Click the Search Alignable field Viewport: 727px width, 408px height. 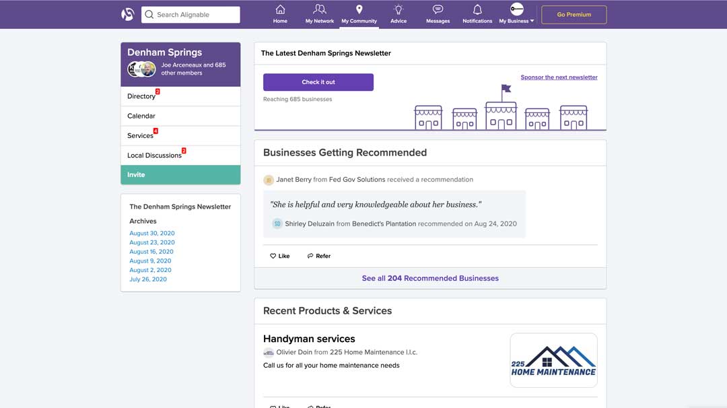pos(191,14)
